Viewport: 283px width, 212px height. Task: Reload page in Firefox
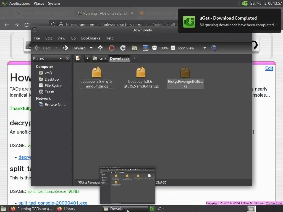[27, 25]
